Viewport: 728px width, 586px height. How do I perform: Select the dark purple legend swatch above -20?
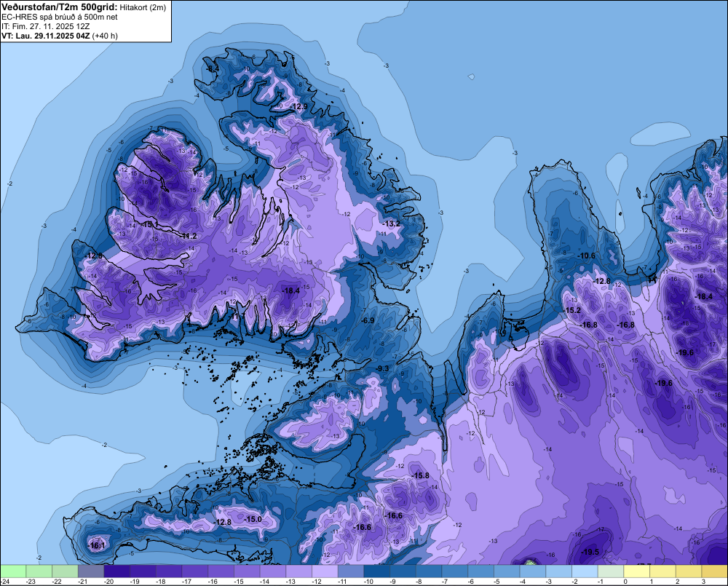pyautogui.click(x=117, y=571)
